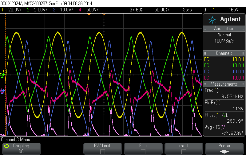Click the Agilent starburst logo
The image size is (246, 155).
coord(212,19)
